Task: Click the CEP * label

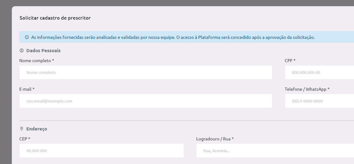Action: tap(25, 139)
